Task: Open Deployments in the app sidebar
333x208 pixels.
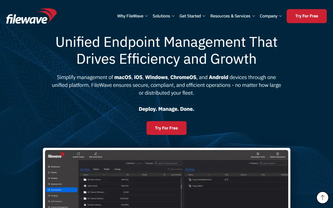Action: tap(55, 184)
